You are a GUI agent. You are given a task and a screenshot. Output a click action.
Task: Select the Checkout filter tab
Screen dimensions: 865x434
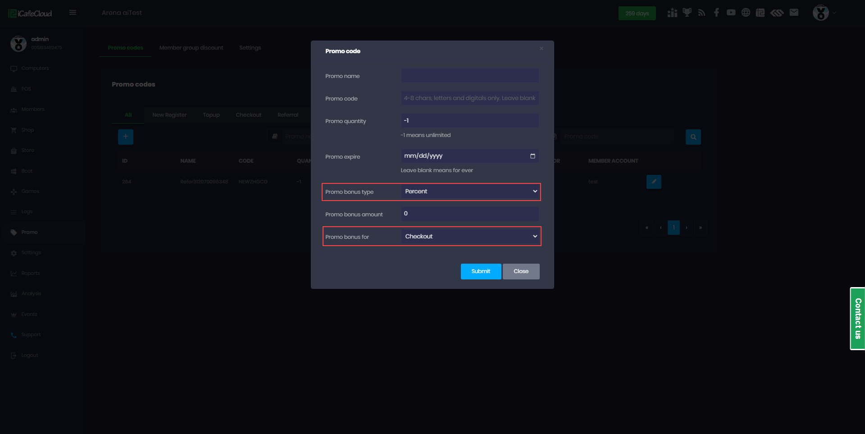(x=249, y=115)
